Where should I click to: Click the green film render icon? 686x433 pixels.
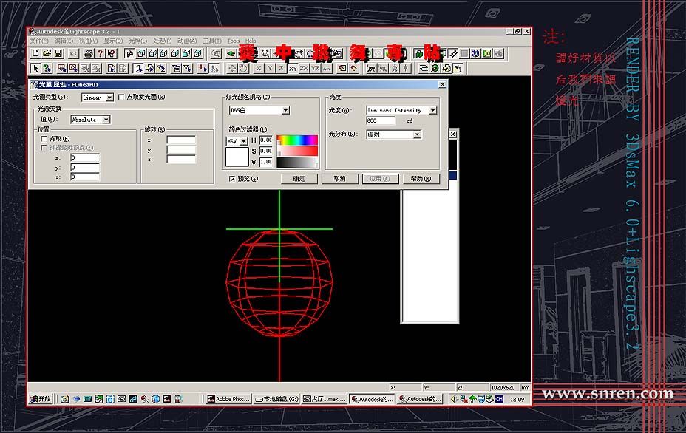(x=487, y=53)
